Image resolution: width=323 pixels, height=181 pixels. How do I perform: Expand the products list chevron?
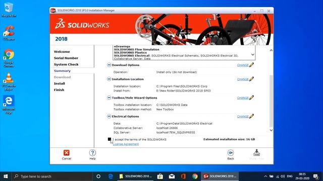coord(253,55)
